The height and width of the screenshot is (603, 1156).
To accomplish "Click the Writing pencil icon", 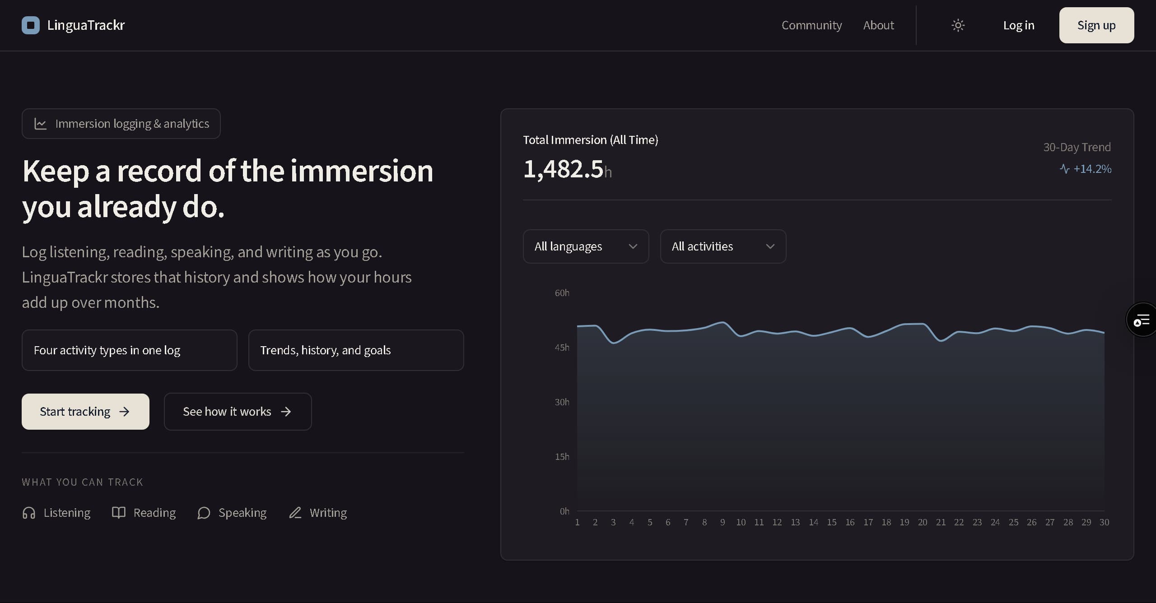I will (x=295, y=513).
